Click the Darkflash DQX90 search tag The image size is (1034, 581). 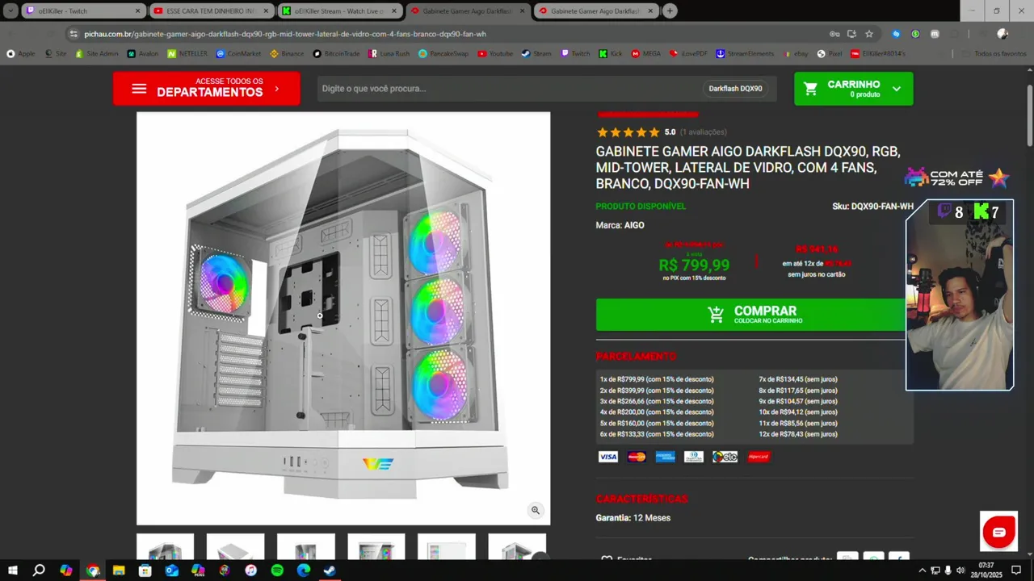735,89
